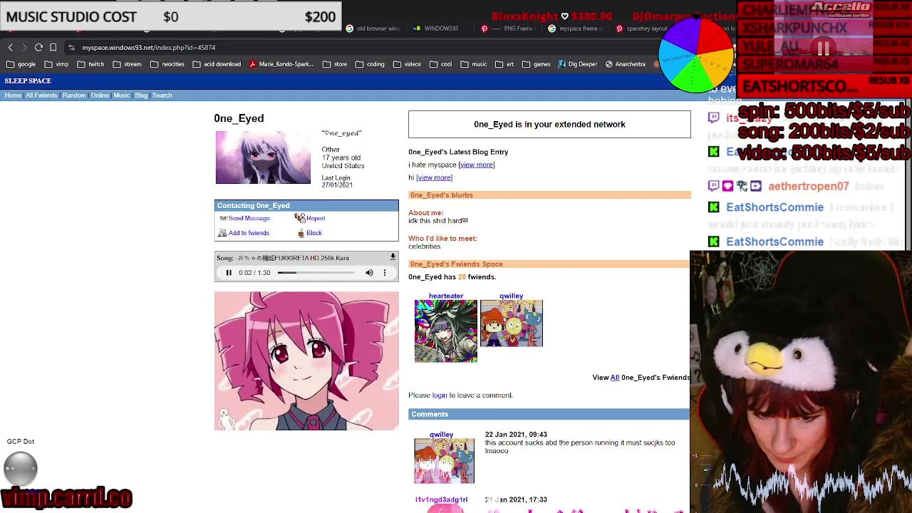The image size is (912, 513).
Task: Open the music bookmark folder
Action: click(x=474, y=64)
